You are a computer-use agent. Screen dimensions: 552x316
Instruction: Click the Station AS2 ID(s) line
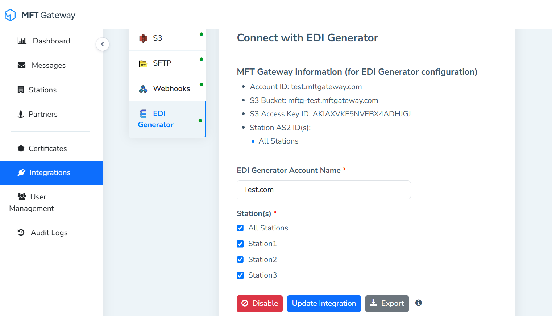(280, 128)
